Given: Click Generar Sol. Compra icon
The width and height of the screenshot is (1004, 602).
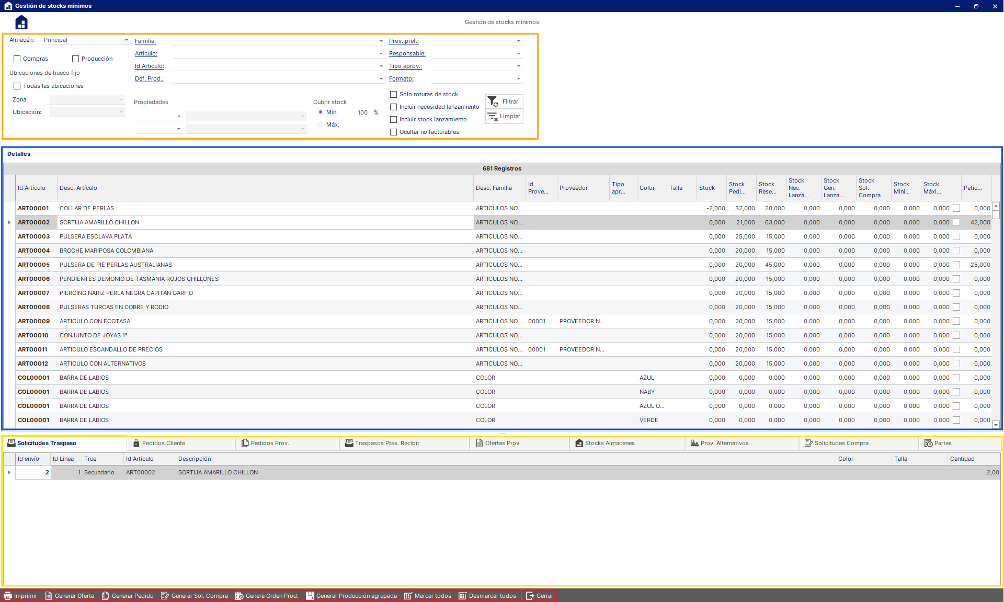Looking at the screenshot, I should pos(165,596).
